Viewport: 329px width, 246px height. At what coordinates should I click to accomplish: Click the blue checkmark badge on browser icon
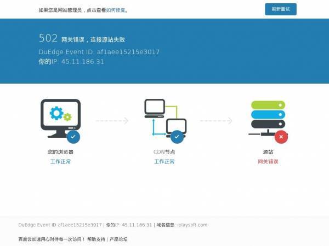[73, 137]
